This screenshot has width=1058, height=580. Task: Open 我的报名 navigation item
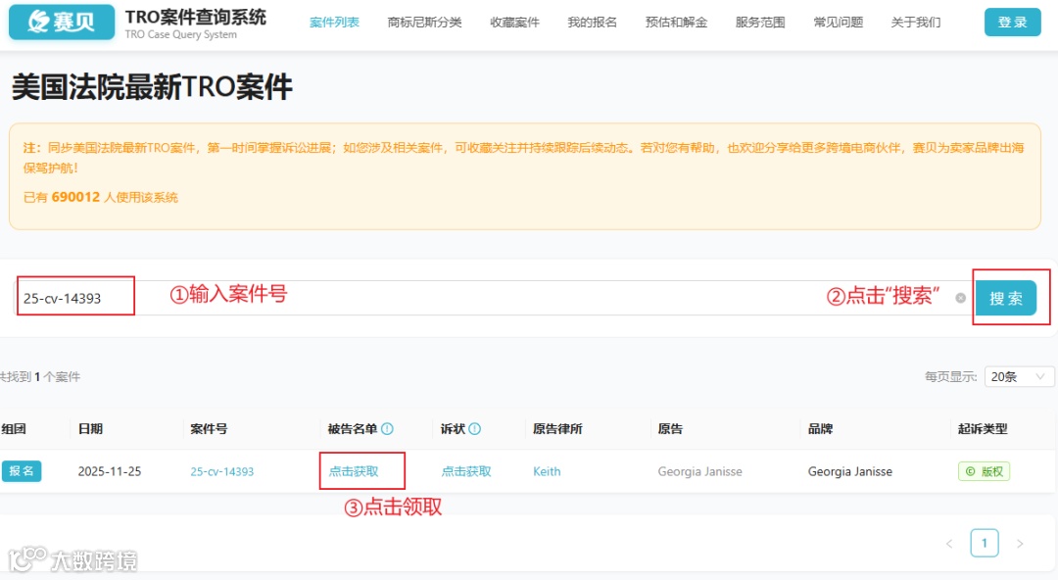point(592,23)
